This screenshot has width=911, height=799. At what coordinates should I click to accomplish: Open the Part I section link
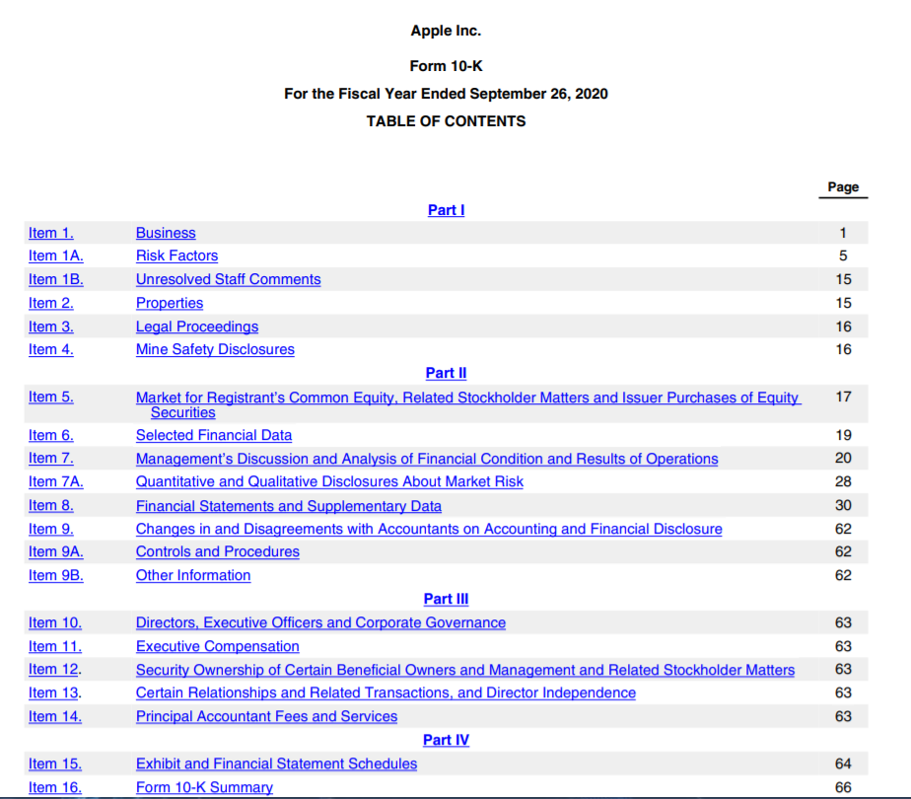click(x=446, y=210)
